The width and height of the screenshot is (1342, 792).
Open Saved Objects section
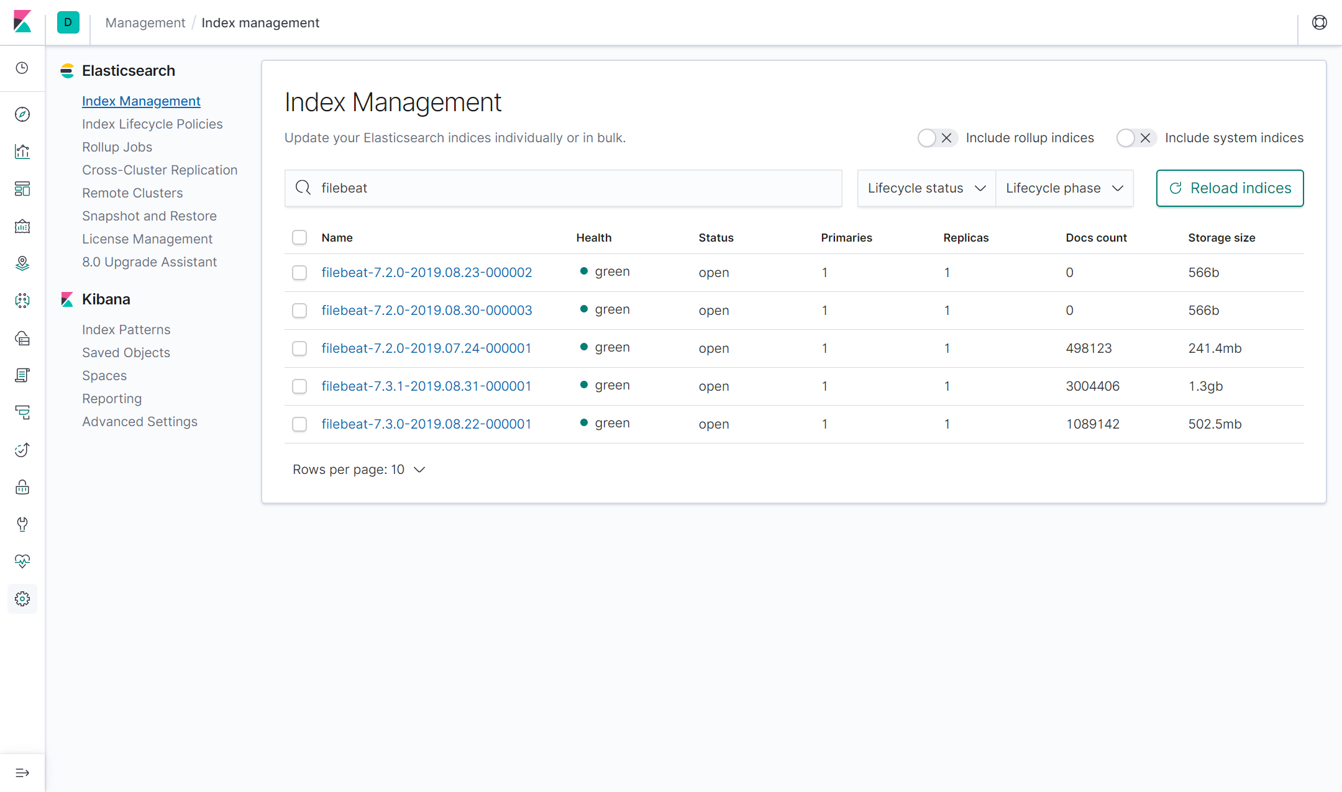click(x=126, y=352)
